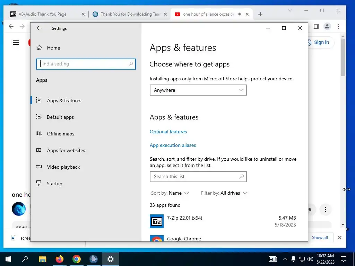Open Chrome tab search chevron
This screenshot has height=266, width=355.
tap(290, 10)
